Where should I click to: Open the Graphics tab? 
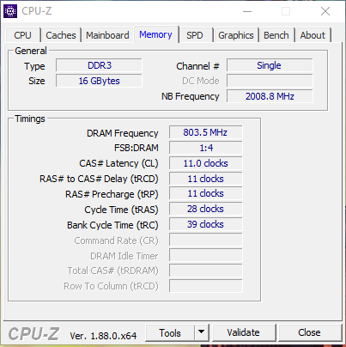click(236, 35)
